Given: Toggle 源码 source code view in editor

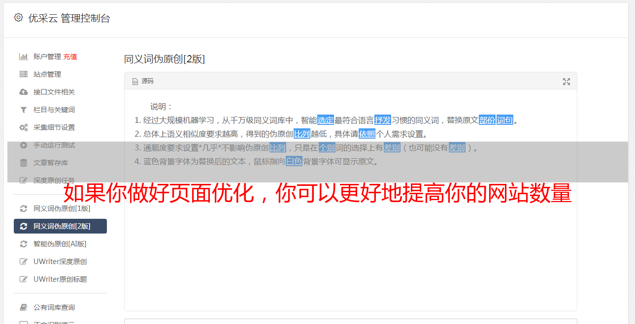Looking at the screenshot, I should [143, 81].
